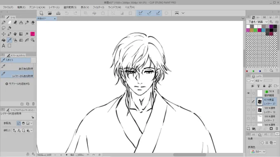Open ウィンドウ(W) menu
This screenshot has width=280, height=157.
114,7
